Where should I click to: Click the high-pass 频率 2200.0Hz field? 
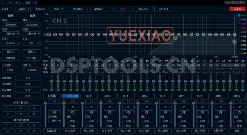coord(10,24)
